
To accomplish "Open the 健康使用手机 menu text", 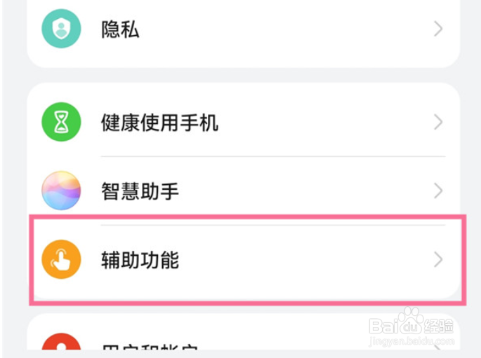I will coord(159,123).
